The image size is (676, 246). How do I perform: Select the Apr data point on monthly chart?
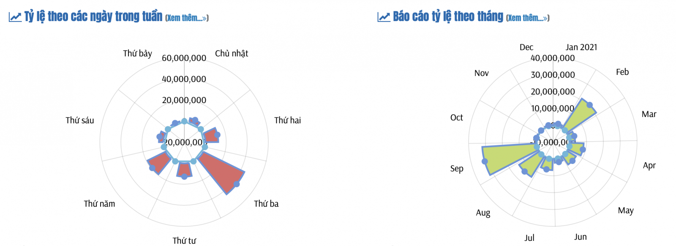583,150
